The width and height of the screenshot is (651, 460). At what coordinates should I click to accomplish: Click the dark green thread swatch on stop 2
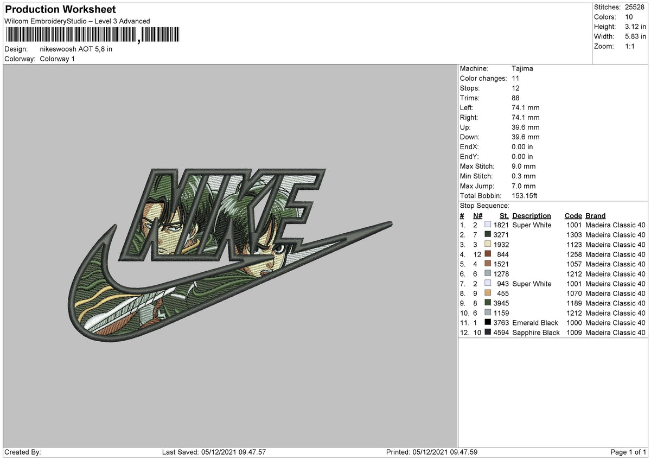(x=488, y=235)
